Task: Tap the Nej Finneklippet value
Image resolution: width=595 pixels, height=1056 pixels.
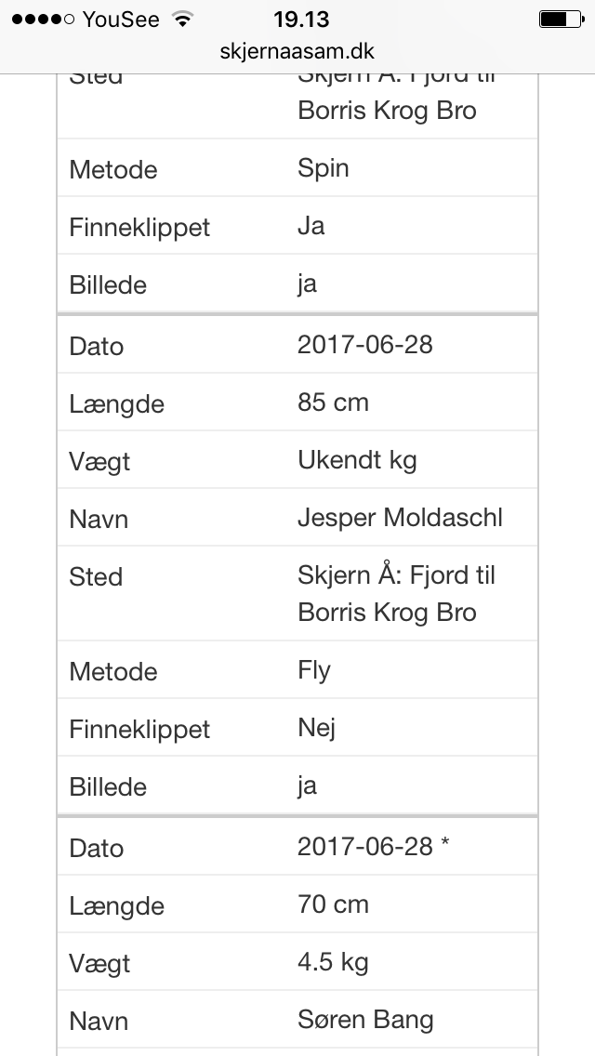Action: tap(316, 728)
